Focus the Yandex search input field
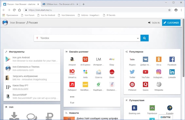 click(87, 38)
